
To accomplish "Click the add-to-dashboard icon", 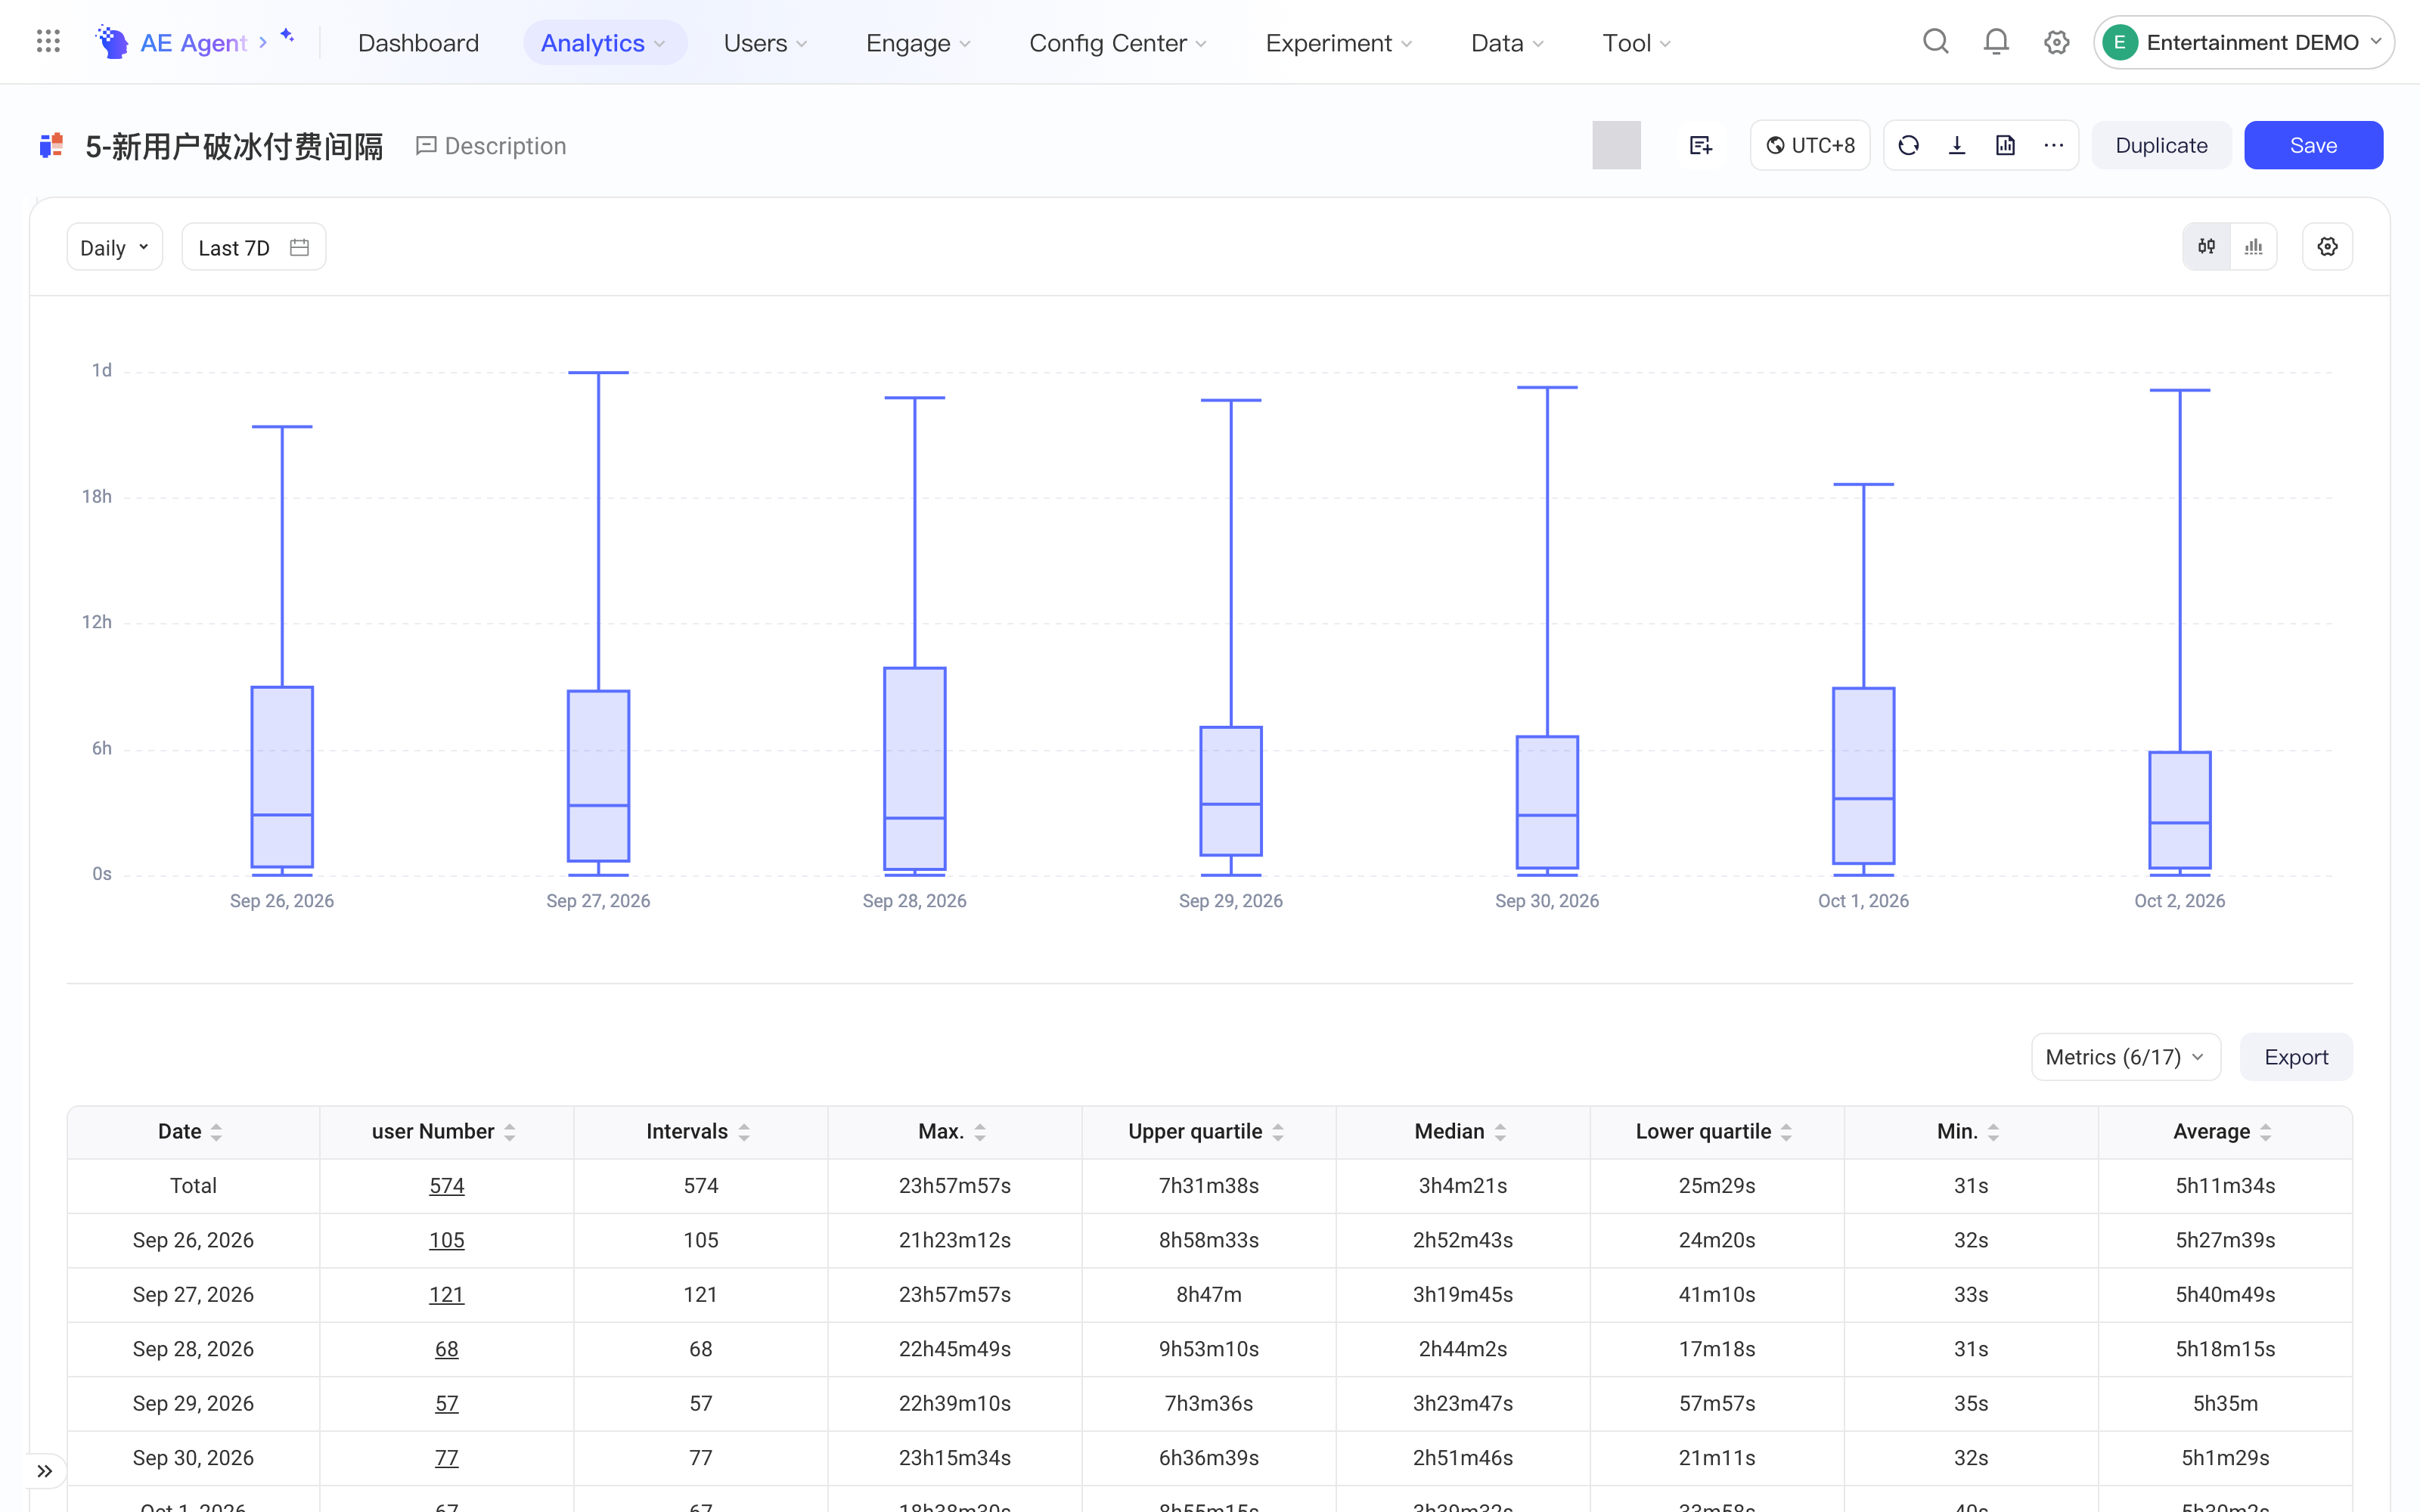I will 1700,146.
